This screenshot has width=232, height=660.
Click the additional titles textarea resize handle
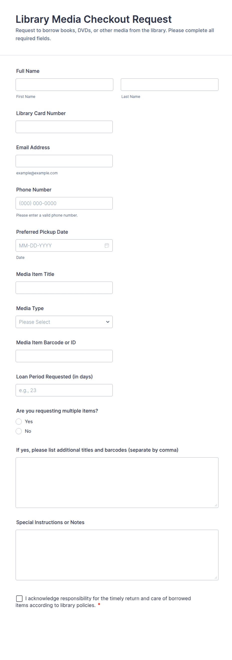pos(216,505)
